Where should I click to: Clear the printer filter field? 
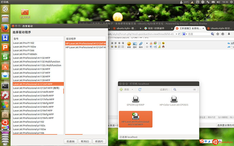pyautogui.click(x=194, y=89)
